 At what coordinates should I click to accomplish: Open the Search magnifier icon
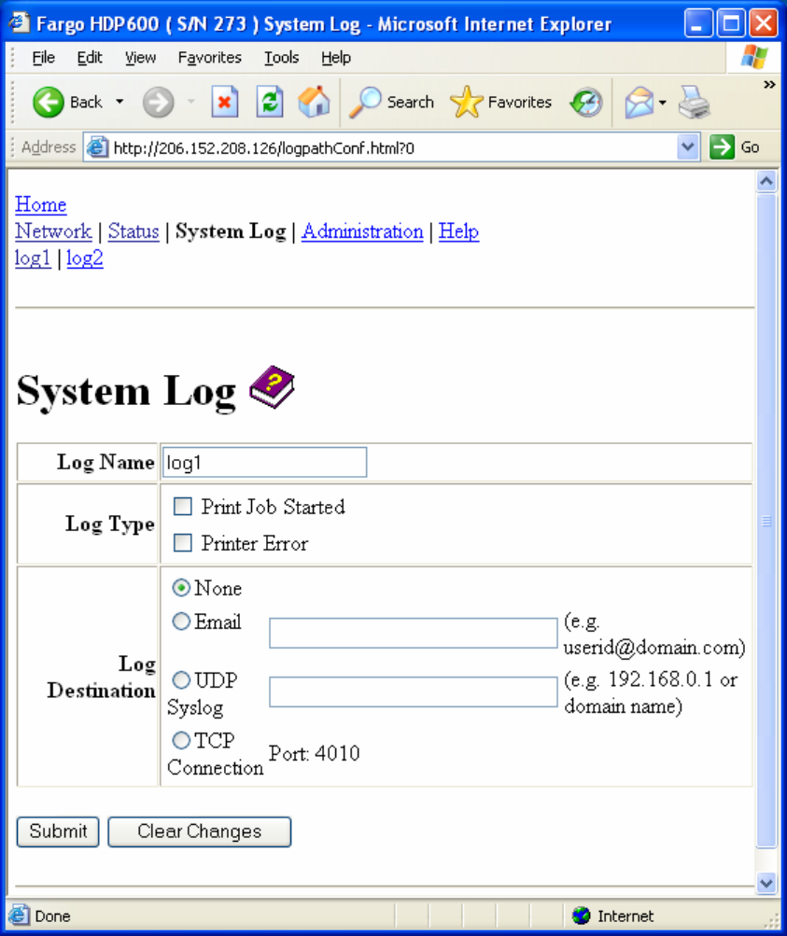[x=365, y=102]
